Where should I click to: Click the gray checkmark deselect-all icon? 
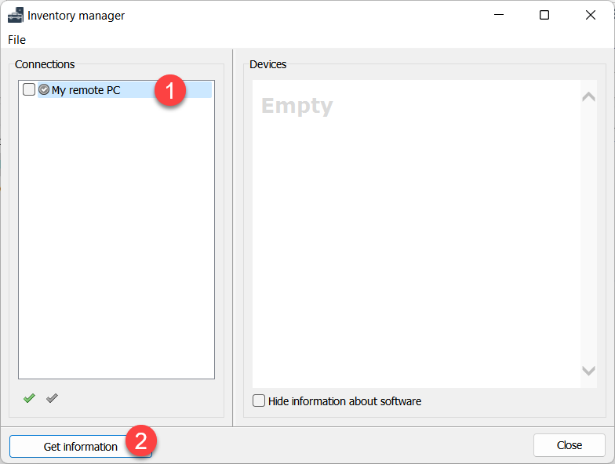point(52,398)
